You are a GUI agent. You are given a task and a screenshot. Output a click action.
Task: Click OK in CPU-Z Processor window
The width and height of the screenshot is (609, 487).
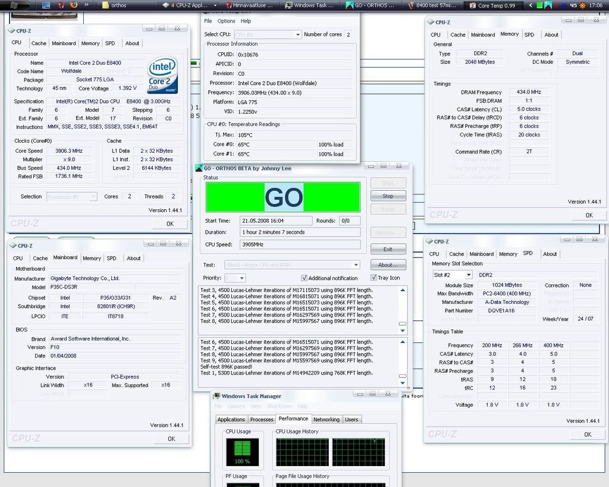coord(170,224)
